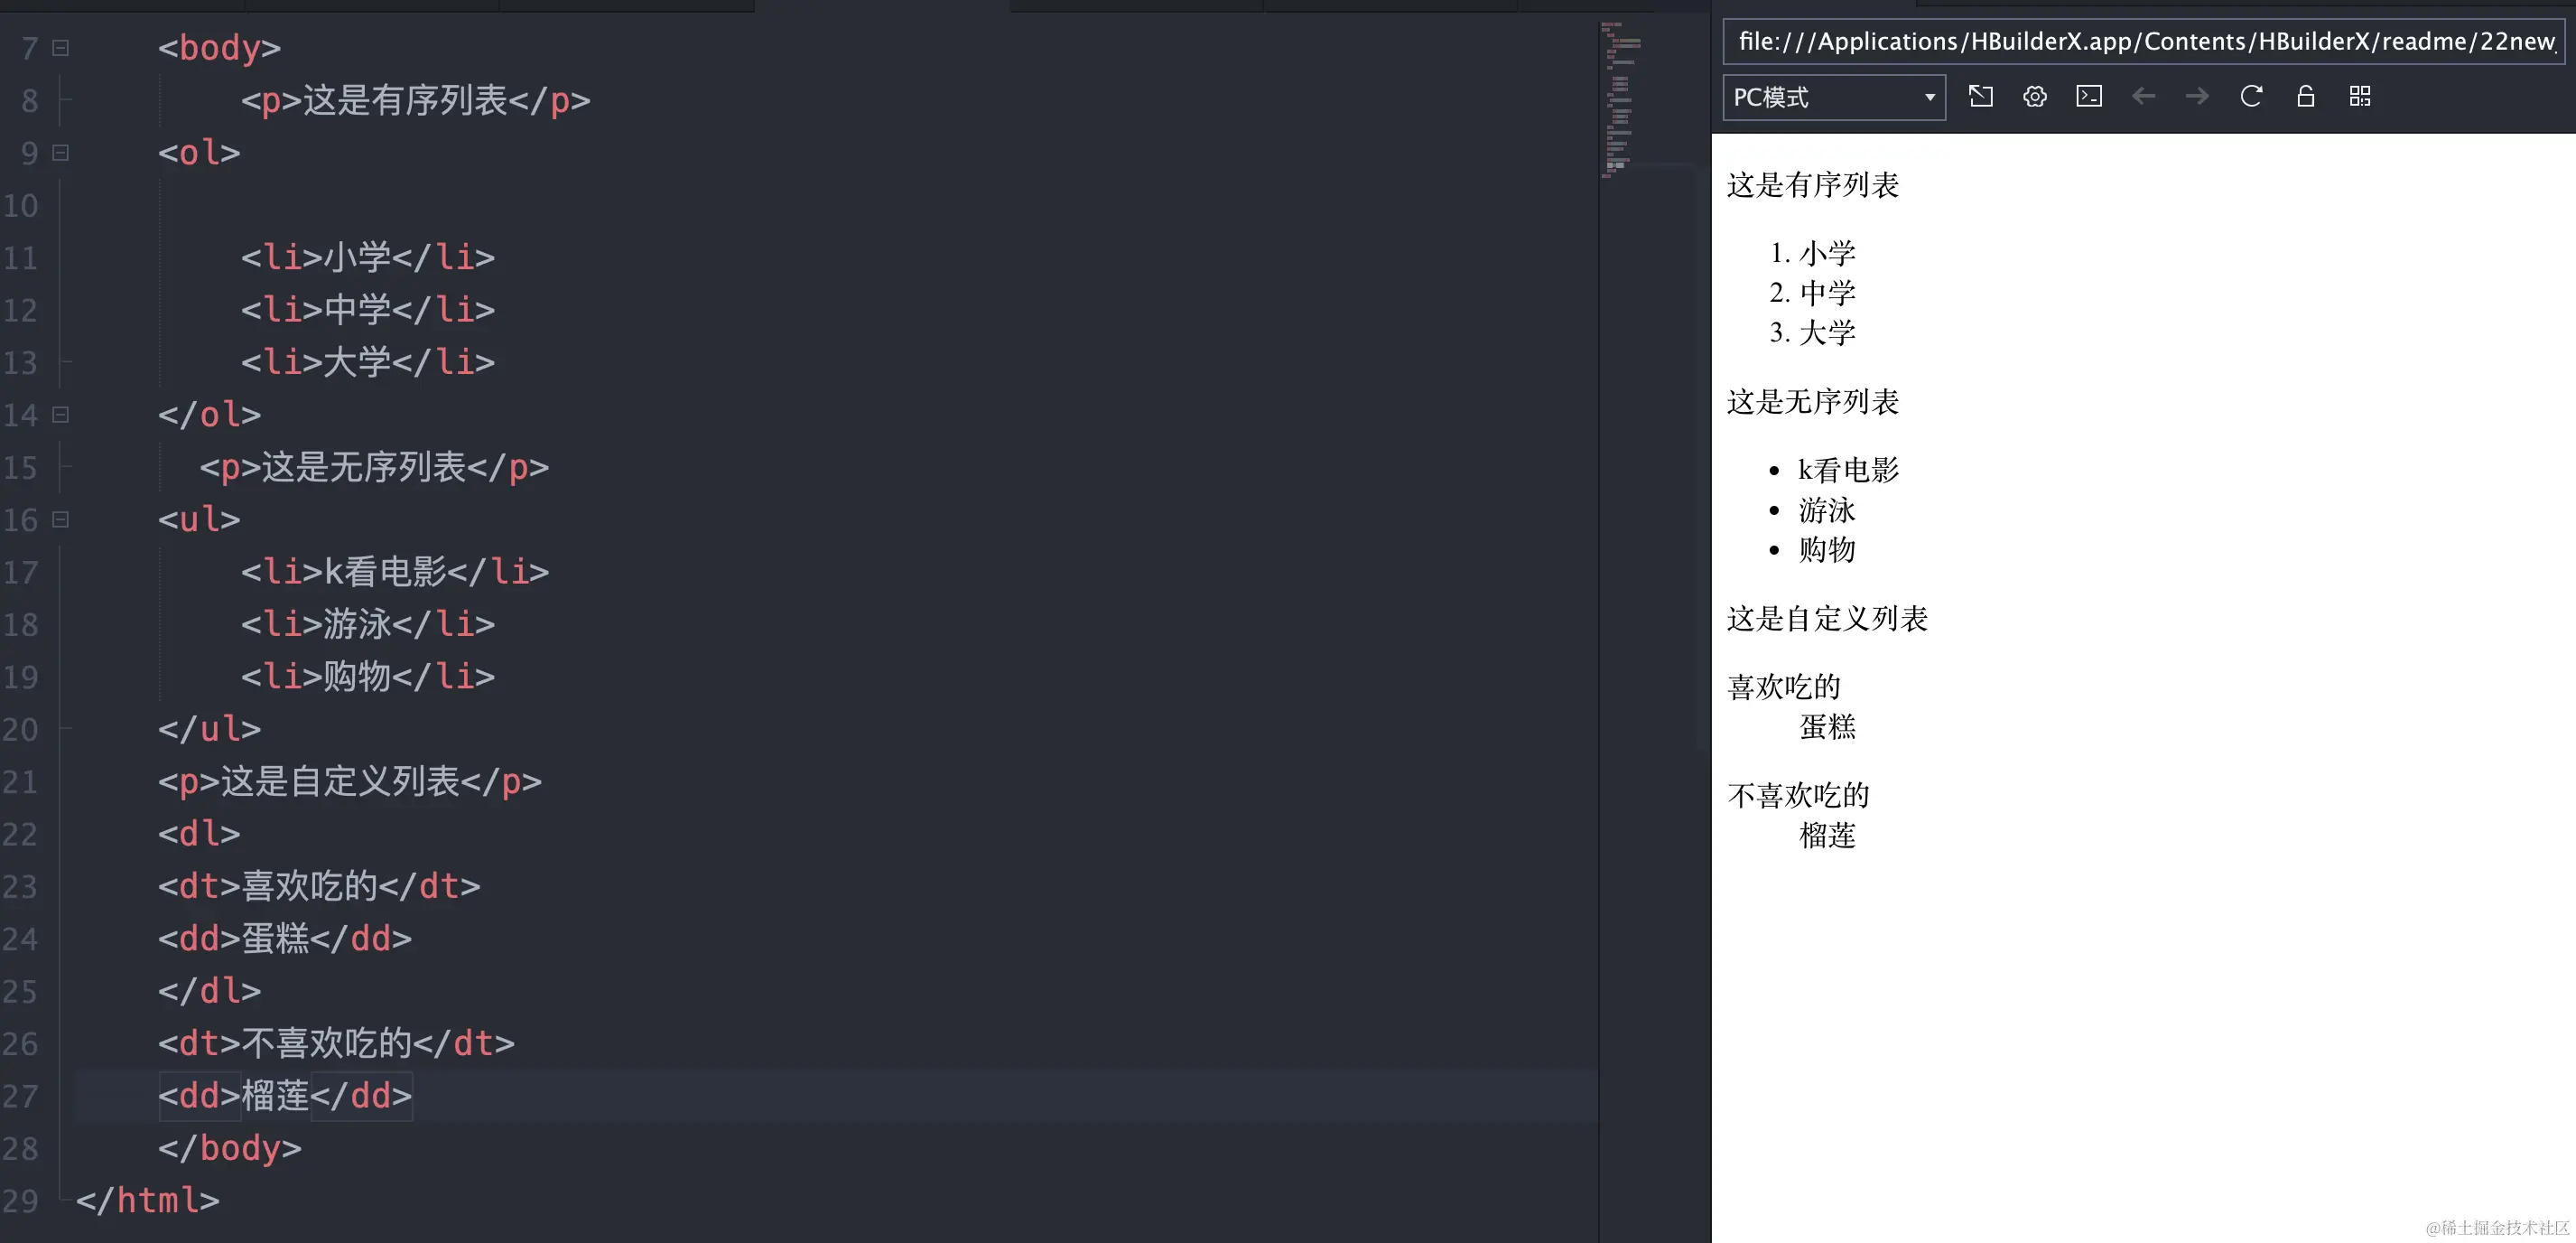
Task: Click the file URL address bar
Action: tap(2140, 41)
